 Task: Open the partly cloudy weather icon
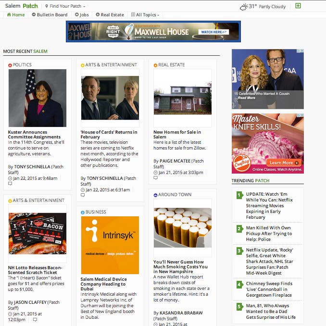click(244, 7)
